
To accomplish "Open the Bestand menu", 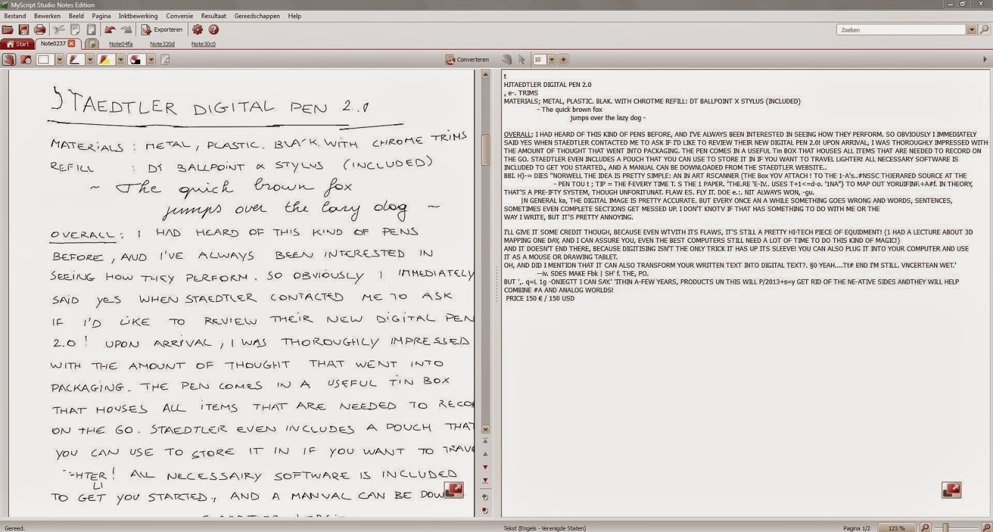I will tap(15, 16).
